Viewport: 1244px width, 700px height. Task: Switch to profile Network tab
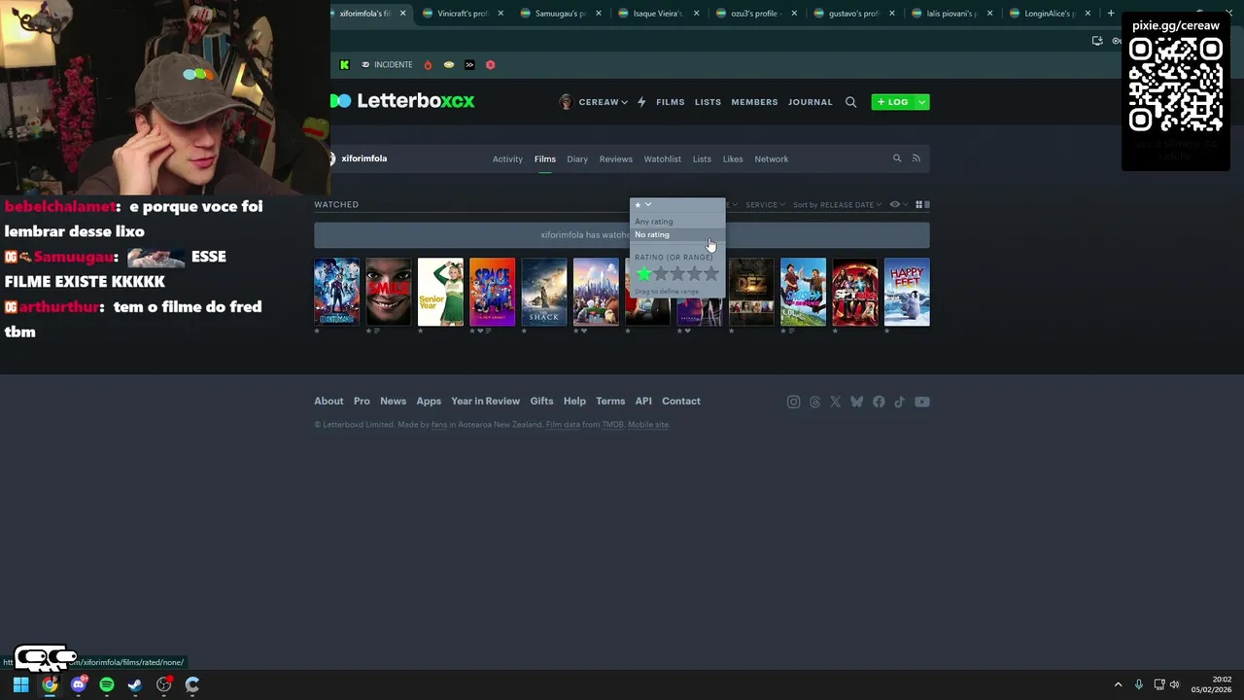[x=772, y=159]
